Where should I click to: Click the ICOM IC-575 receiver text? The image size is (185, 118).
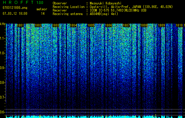[x=118, y=10]
